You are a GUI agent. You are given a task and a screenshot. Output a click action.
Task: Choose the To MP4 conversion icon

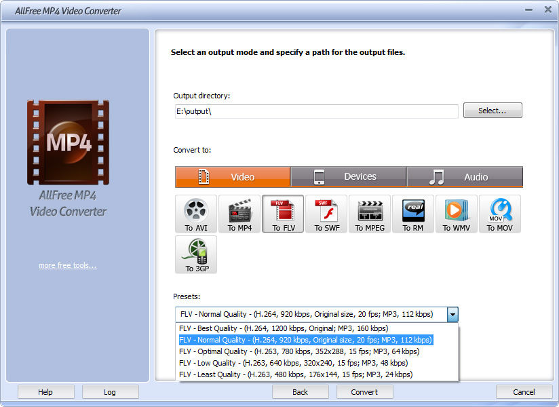(239, 214)
